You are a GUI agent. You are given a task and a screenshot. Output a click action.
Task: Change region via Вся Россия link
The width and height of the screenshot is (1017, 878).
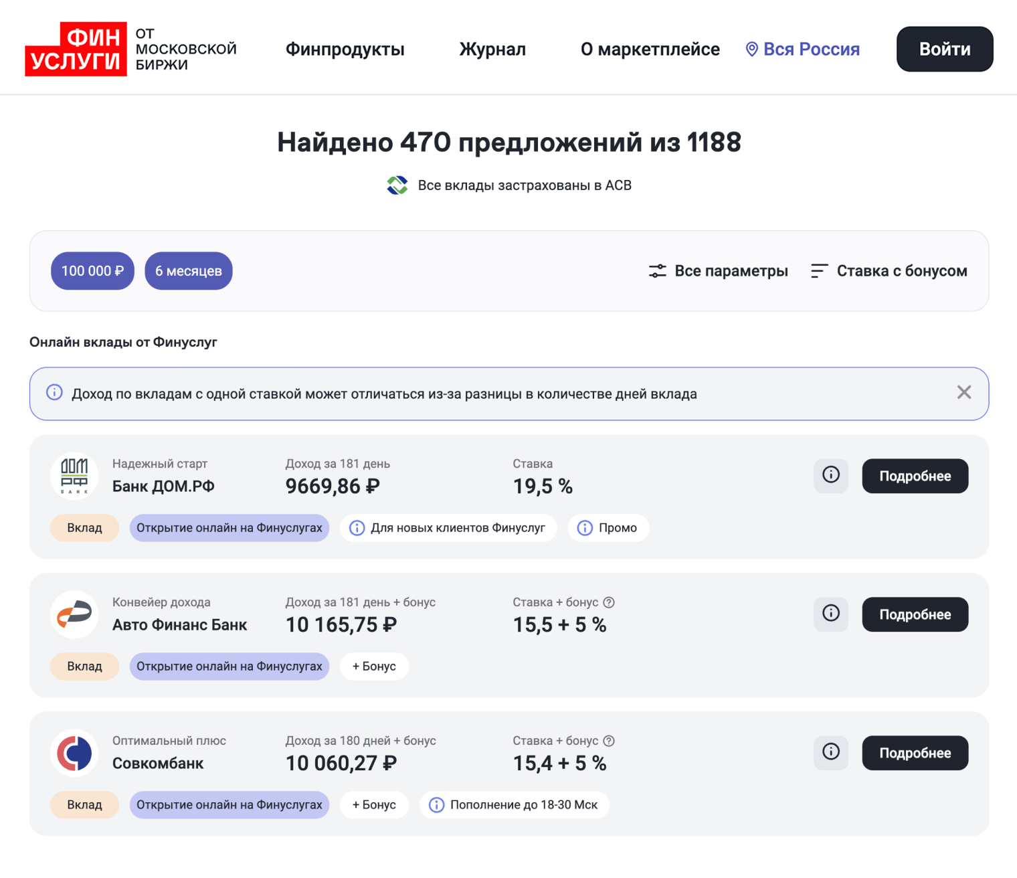[811, 49]
